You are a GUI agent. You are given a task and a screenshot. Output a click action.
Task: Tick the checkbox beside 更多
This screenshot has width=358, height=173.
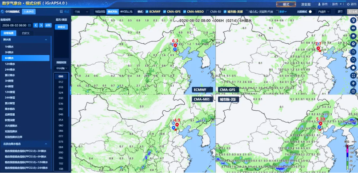pyautogui.click(x=277, y=12)
